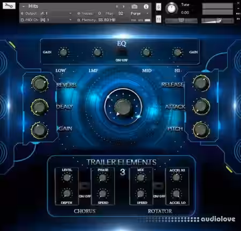The height and width of the screenshot is (231, 241).
Task: Click the Chorus PHASE knob
Action: click(x=103, y=178)
